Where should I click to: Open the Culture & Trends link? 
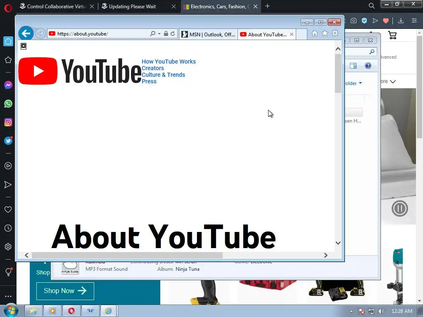[163, 75]
